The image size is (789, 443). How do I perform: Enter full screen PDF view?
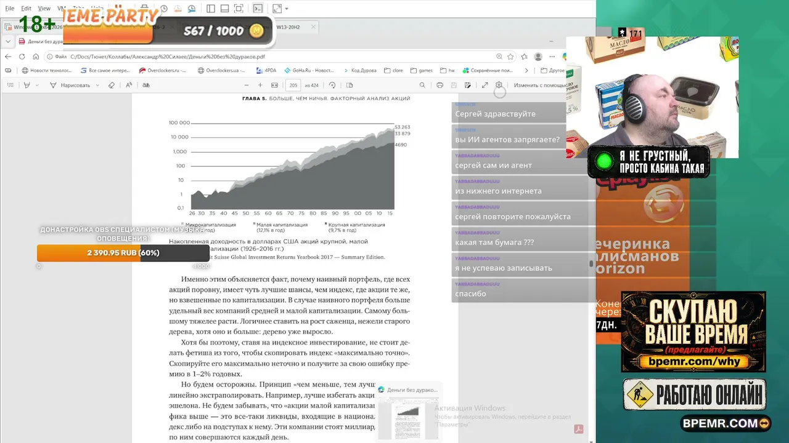[485, 85]
